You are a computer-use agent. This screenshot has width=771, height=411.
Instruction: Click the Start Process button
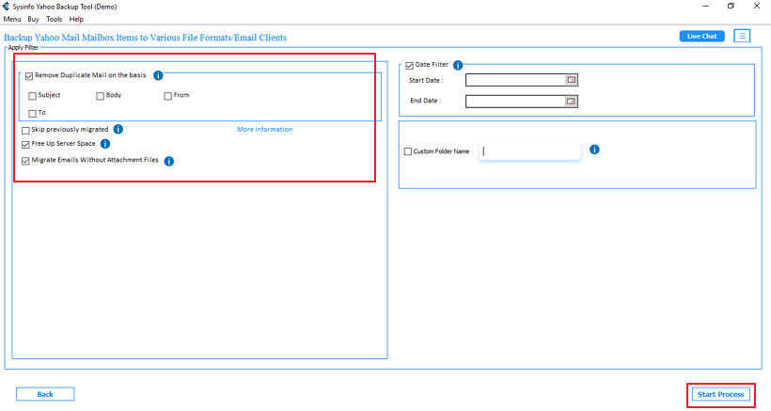720,394
